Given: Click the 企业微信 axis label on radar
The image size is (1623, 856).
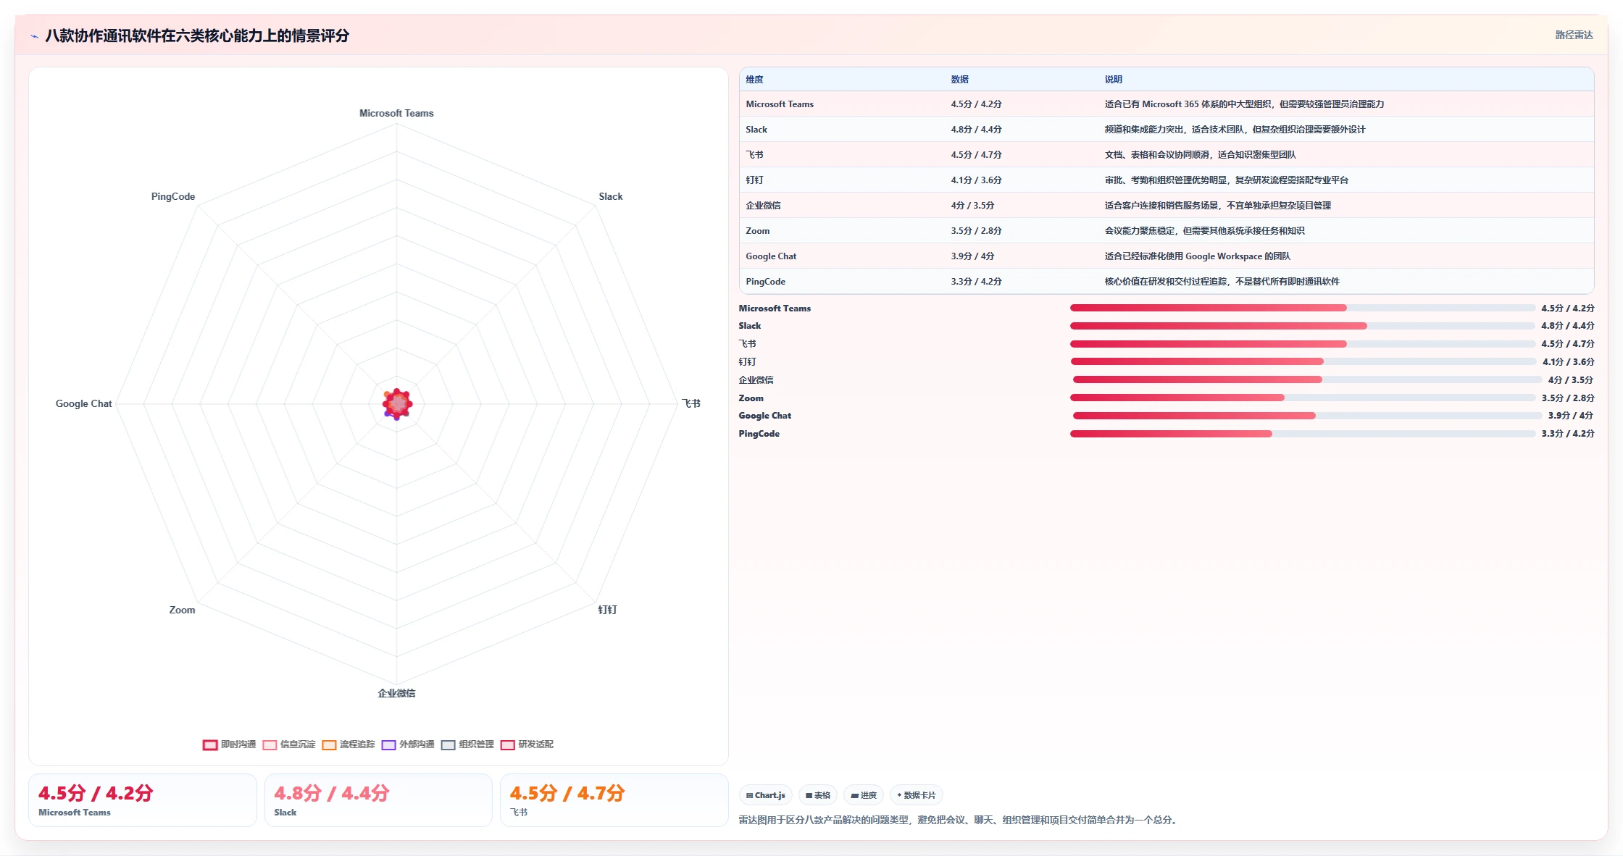Looking at the screenshot, I should pos(396,693).
